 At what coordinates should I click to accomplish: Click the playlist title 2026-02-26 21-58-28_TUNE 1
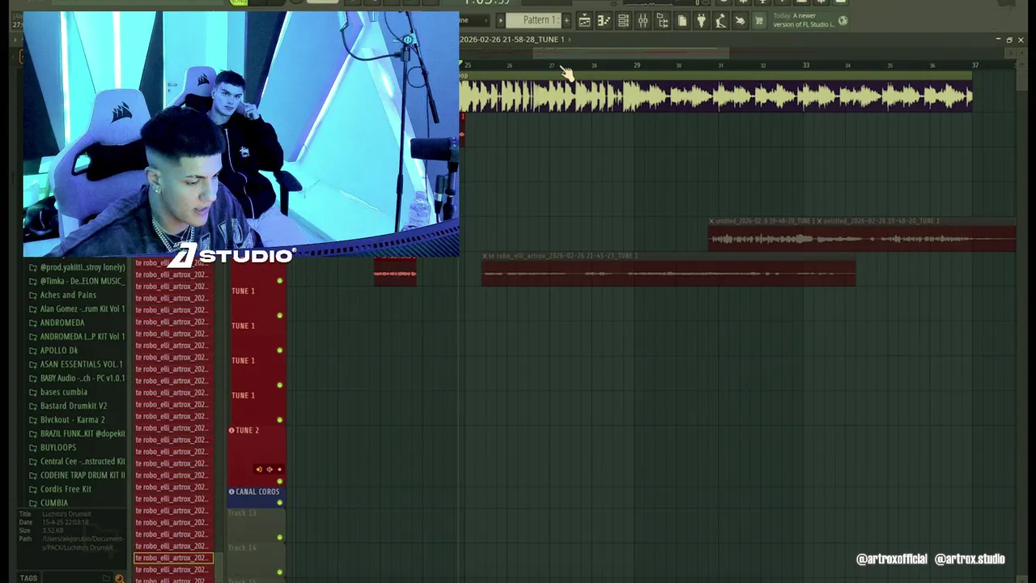512,40
